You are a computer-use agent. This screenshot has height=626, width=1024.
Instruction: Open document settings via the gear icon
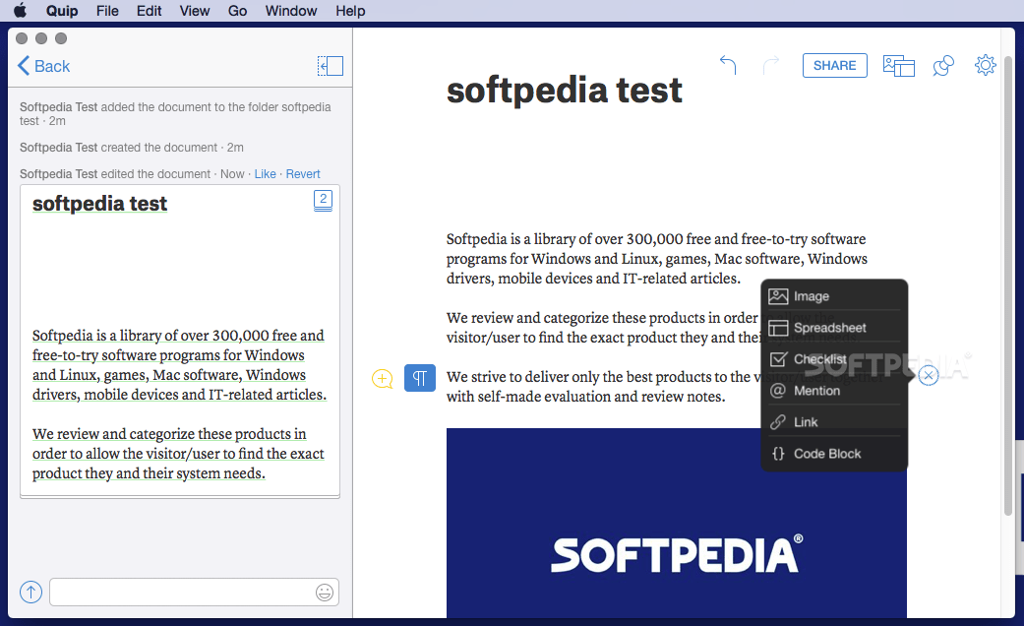click(985, 65)
